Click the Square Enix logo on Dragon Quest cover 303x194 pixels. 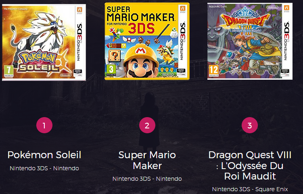point(215,6)
